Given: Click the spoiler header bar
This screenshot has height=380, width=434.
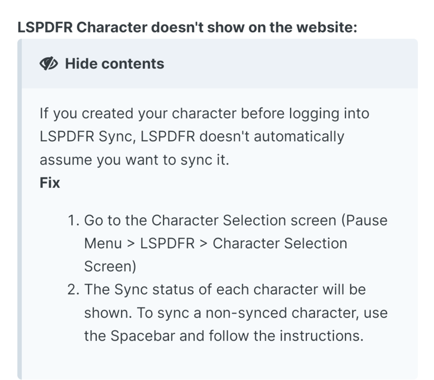Looking at the screenshot, I should point(218,64).
